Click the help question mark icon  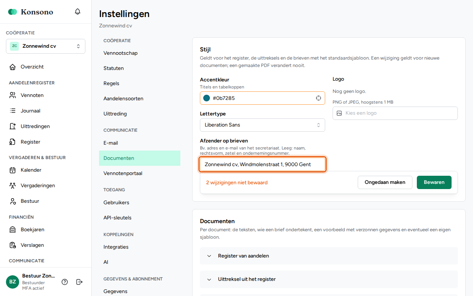pos(65,282)
